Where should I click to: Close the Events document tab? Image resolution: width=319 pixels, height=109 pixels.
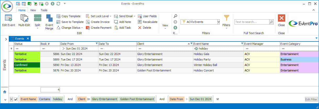click(28, 39)
